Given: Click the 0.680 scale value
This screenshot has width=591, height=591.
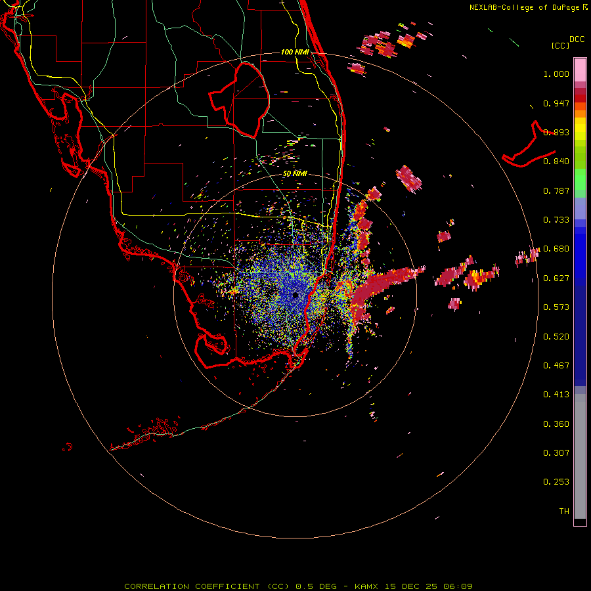Looking at the screenshot, I should (x=556, y=249).
